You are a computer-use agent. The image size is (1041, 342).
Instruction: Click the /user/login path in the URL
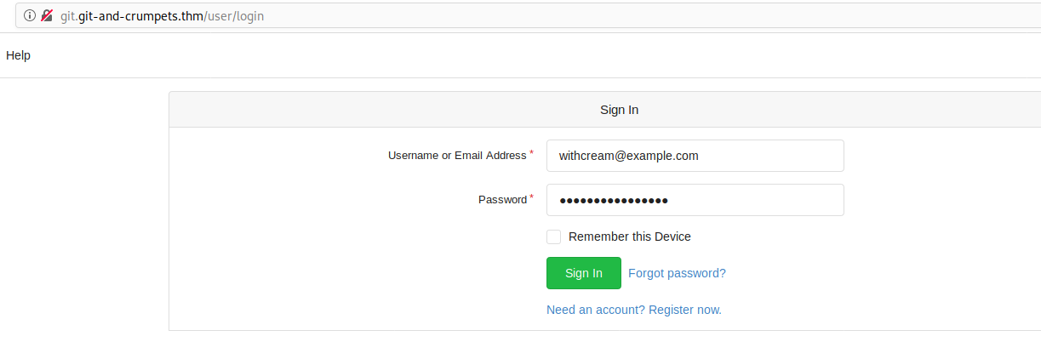point(233,16)
